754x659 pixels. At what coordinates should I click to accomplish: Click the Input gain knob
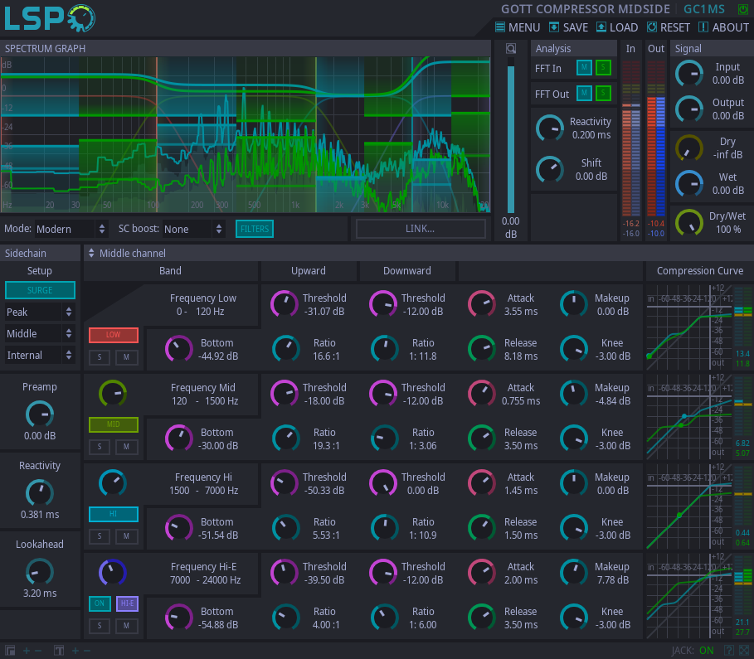689,74
